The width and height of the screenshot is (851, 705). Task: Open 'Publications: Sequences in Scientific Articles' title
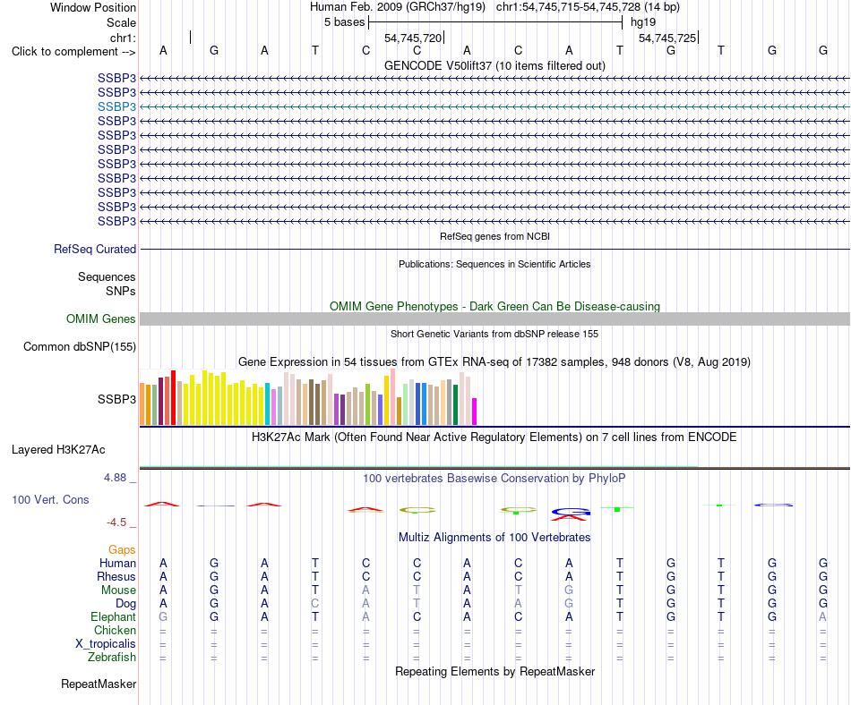[494, 264]
